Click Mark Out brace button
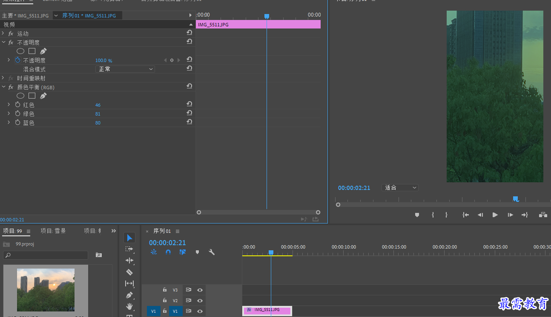The height and width of the screenshot is (317, 551). [x=446, y=215]
